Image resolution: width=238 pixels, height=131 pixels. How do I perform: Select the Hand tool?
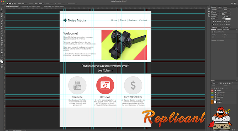2,52
